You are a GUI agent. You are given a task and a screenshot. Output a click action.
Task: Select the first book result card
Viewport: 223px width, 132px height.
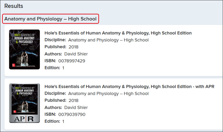tap(113, 51)
